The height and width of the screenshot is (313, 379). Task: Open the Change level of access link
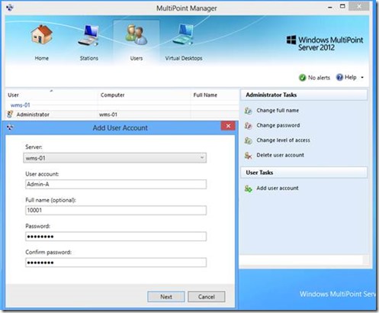pos(283,140)
